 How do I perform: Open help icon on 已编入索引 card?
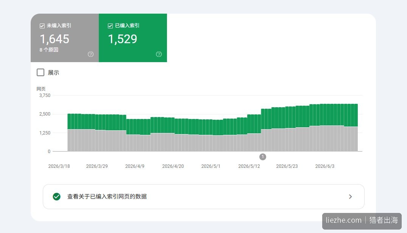tap(159, 54)
